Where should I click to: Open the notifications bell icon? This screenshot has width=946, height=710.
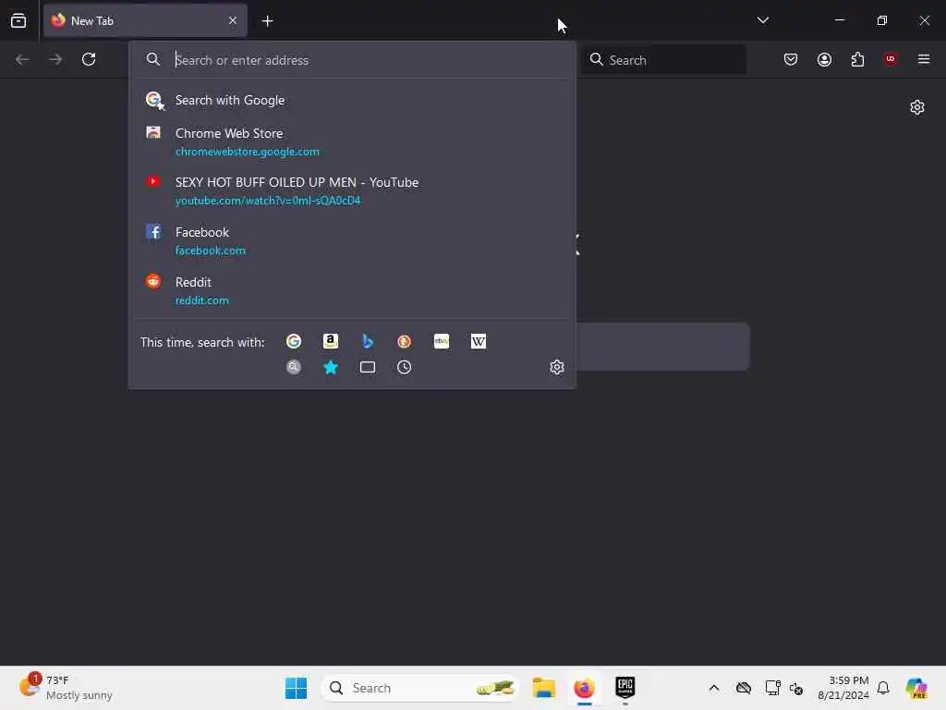[883, 688]
